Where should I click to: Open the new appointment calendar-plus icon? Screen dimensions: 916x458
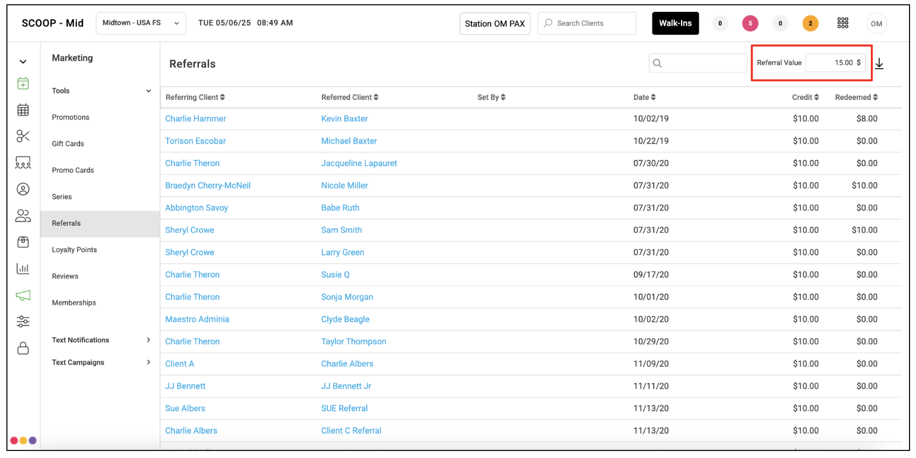(x=23, y=83)
